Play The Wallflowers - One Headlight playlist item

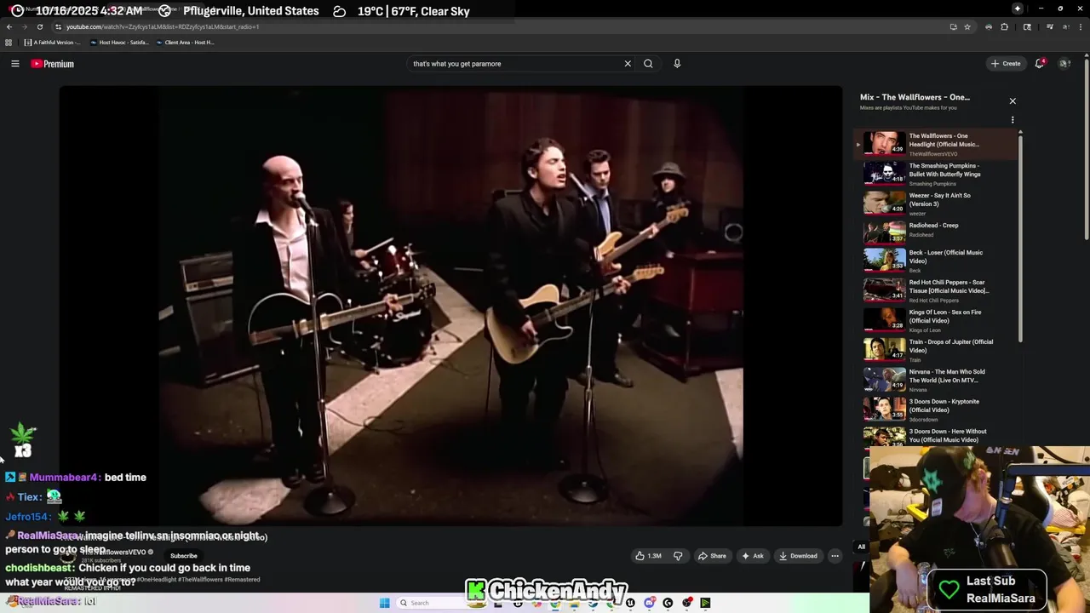(937, 144)
